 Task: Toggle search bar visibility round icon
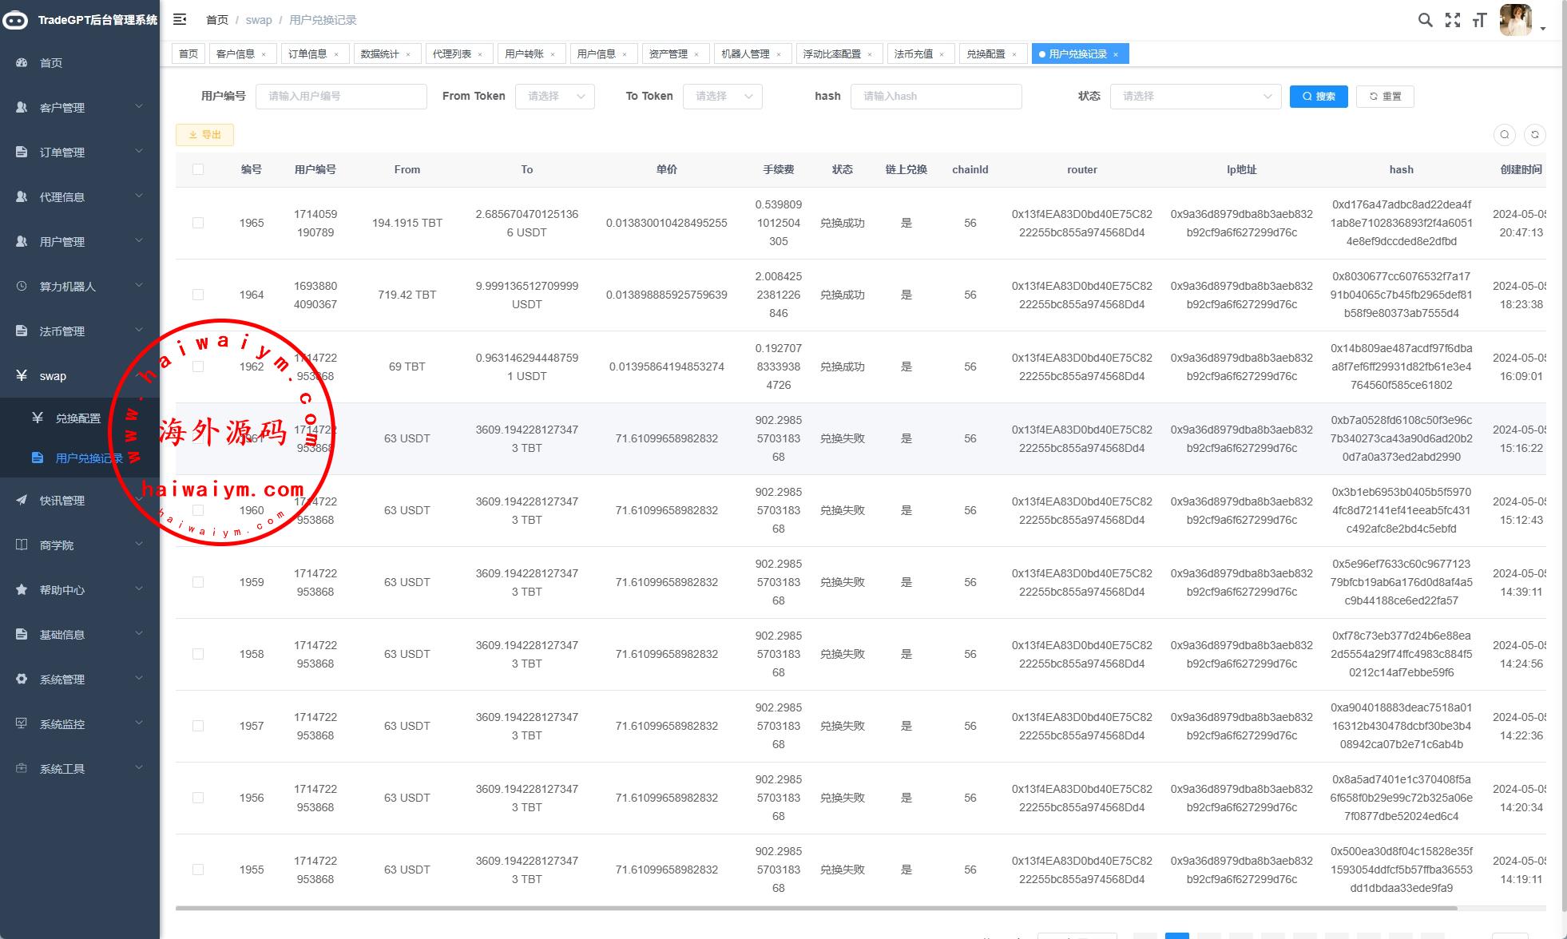(1504, 135)
